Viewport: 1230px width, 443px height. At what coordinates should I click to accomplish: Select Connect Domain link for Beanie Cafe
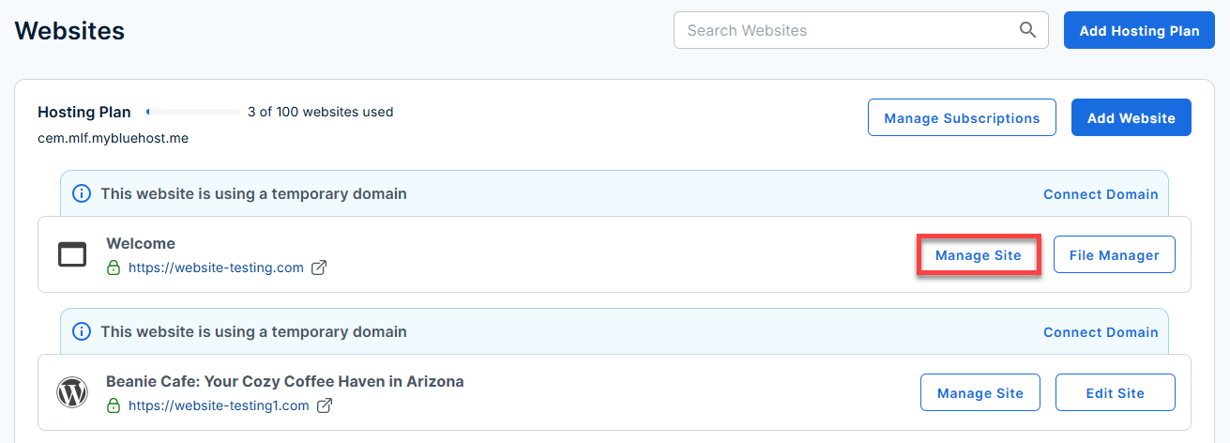tap(1101, 331)
